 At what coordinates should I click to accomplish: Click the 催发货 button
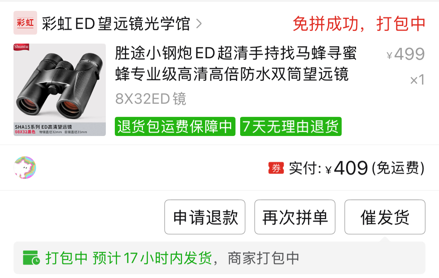385,217
